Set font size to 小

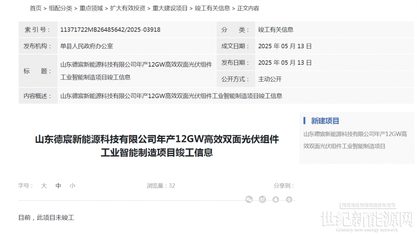tap(72, 186)
